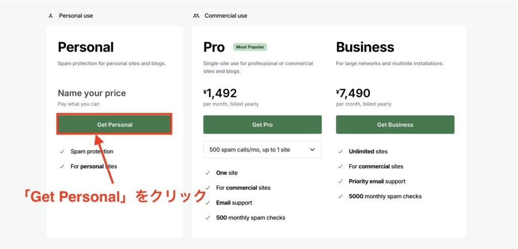Screen dimensions: 518x249
Task: Click the Business plan heading
Action: click(365, 47)
